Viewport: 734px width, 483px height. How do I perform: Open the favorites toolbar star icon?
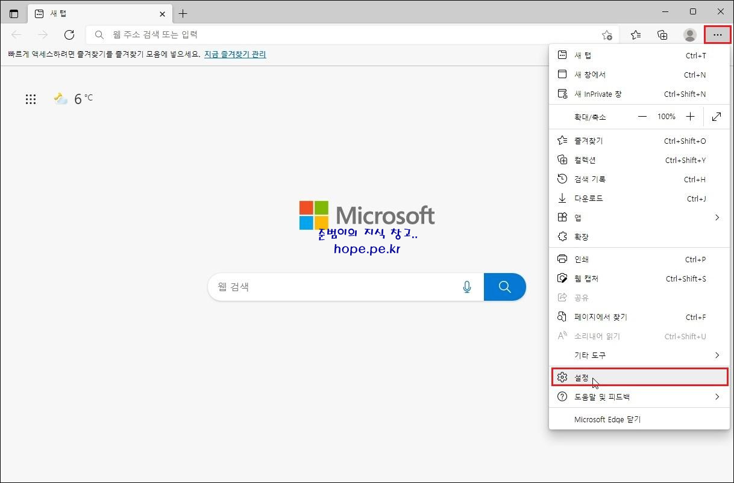(636, 35)
